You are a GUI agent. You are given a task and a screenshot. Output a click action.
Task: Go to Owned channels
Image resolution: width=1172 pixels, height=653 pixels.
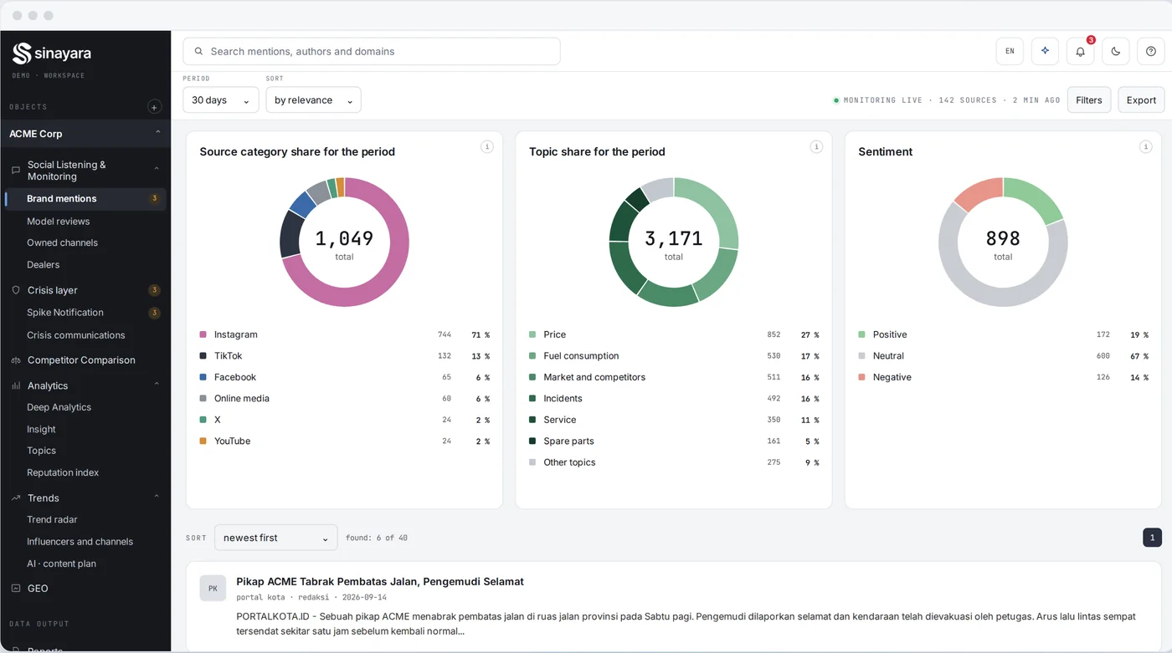(62, 242)
